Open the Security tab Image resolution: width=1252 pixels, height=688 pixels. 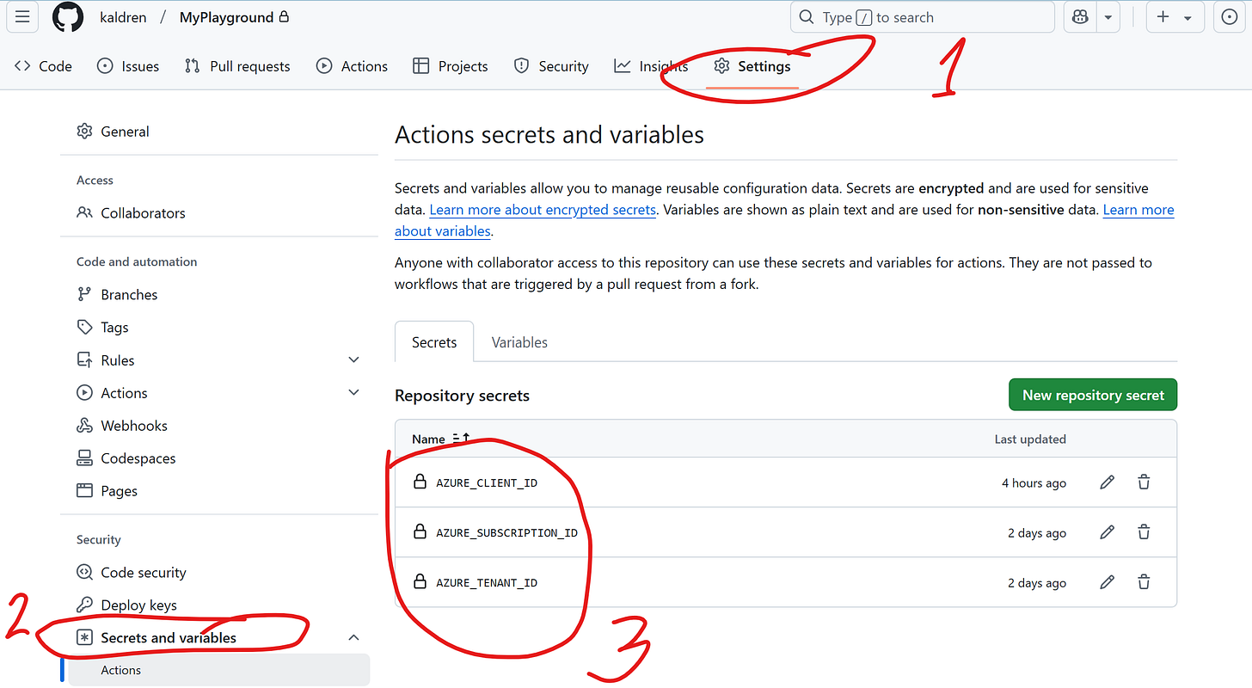[551, 66]
